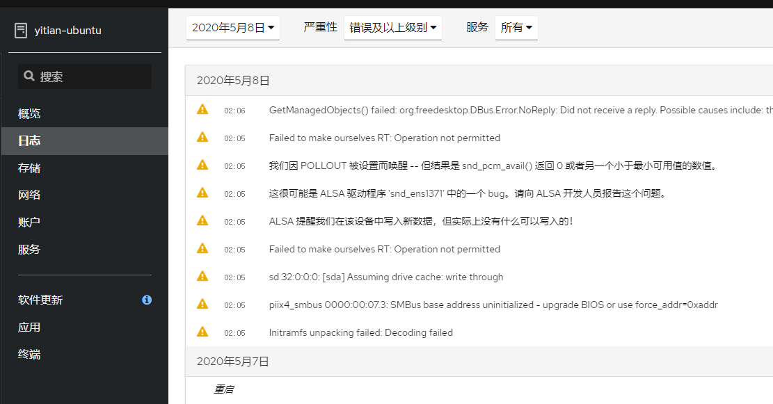The height and width of the screenshot is (404, 773).
Task: Open the 所有 service filter dropdown
Action: tap(516, 28)
